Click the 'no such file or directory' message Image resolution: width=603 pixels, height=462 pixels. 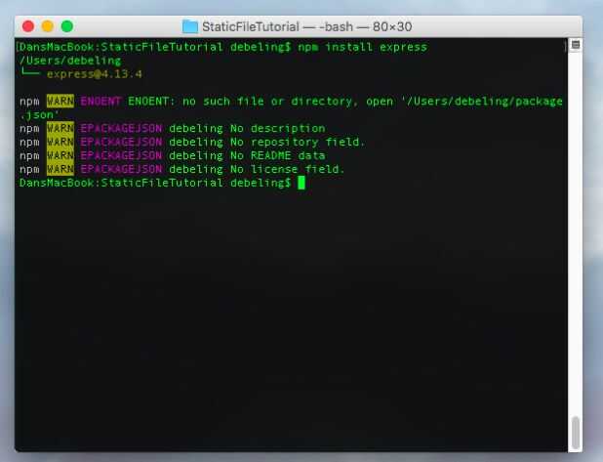(x=269, y=102)
